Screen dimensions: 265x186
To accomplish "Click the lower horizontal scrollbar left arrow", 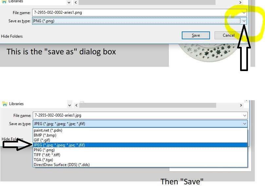I will coord(76,105).
